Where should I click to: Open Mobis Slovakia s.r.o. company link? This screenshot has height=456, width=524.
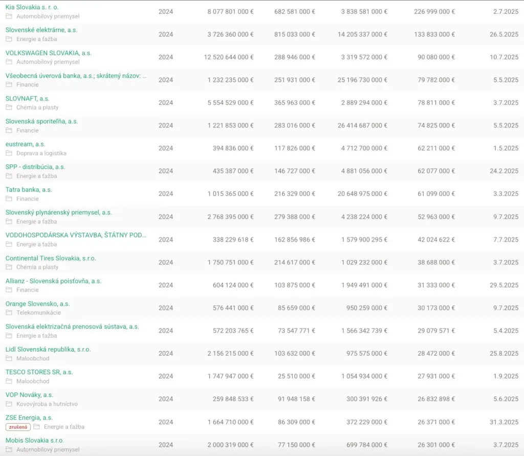[x=34, y=440]
